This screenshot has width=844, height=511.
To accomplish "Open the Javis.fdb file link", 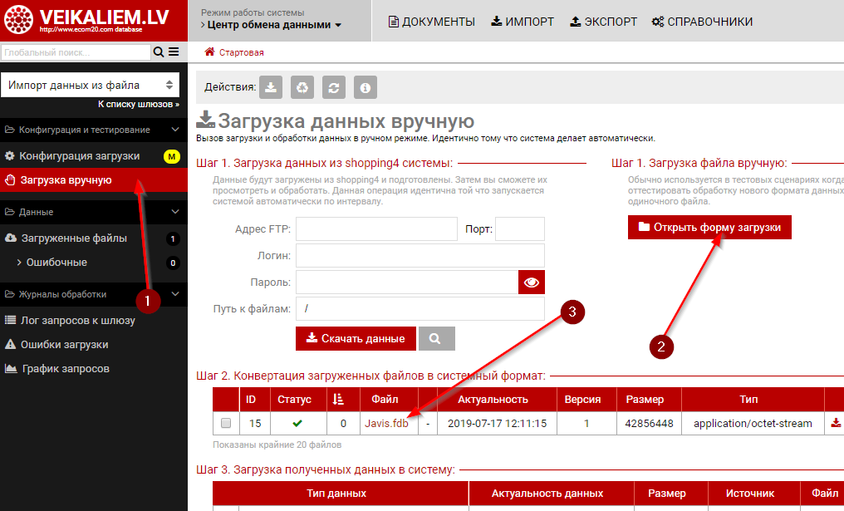I will point(386,424).
